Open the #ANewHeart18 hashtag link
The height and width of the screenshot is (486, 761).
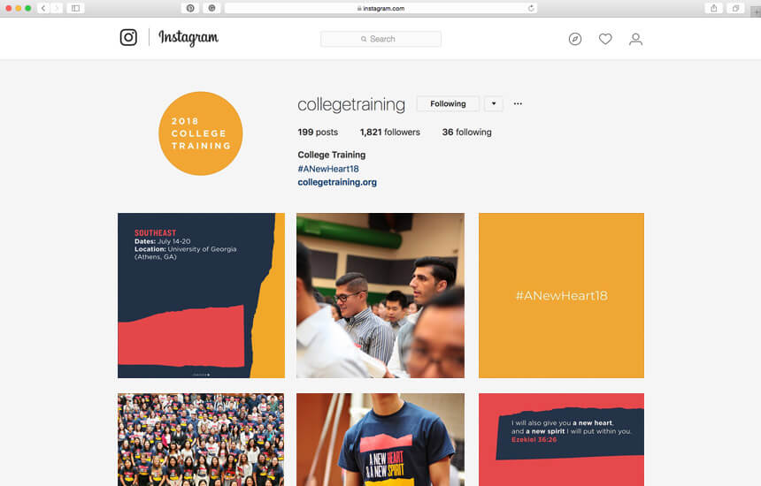click(328, 169)
